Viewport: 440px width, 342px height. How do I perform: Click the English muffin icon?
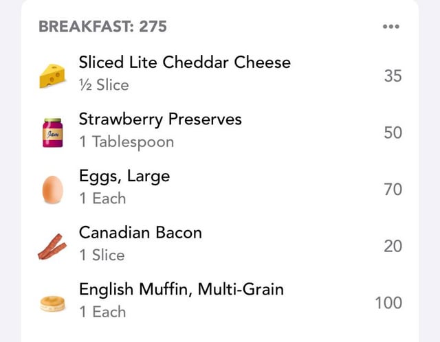click(52, 303)
